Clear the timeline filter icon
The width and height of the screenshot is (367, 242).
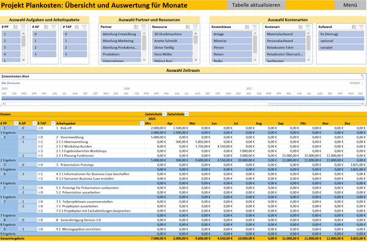point(362,76)
